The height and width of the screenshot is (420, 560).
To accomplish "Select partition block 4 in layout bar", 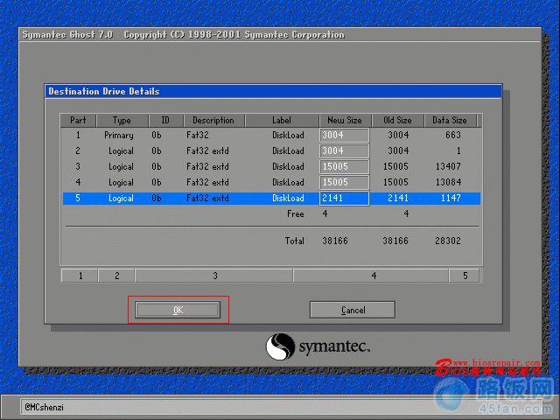I will pos(371,276).
